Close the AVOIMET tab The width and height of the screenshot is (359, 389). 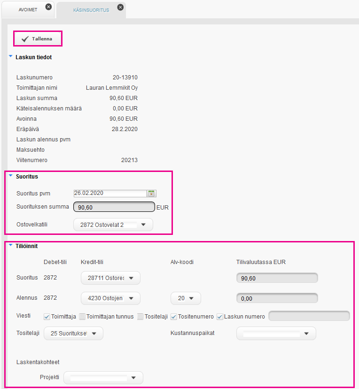pos(48,7)
